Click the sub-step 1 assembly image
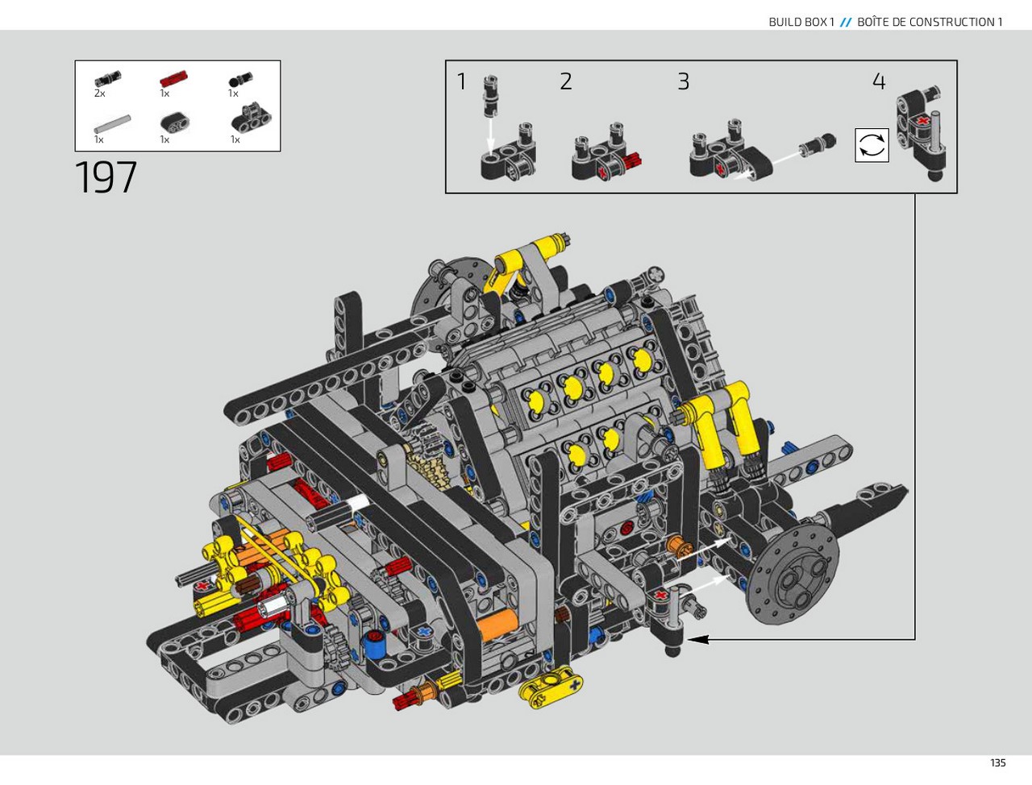 508,128
